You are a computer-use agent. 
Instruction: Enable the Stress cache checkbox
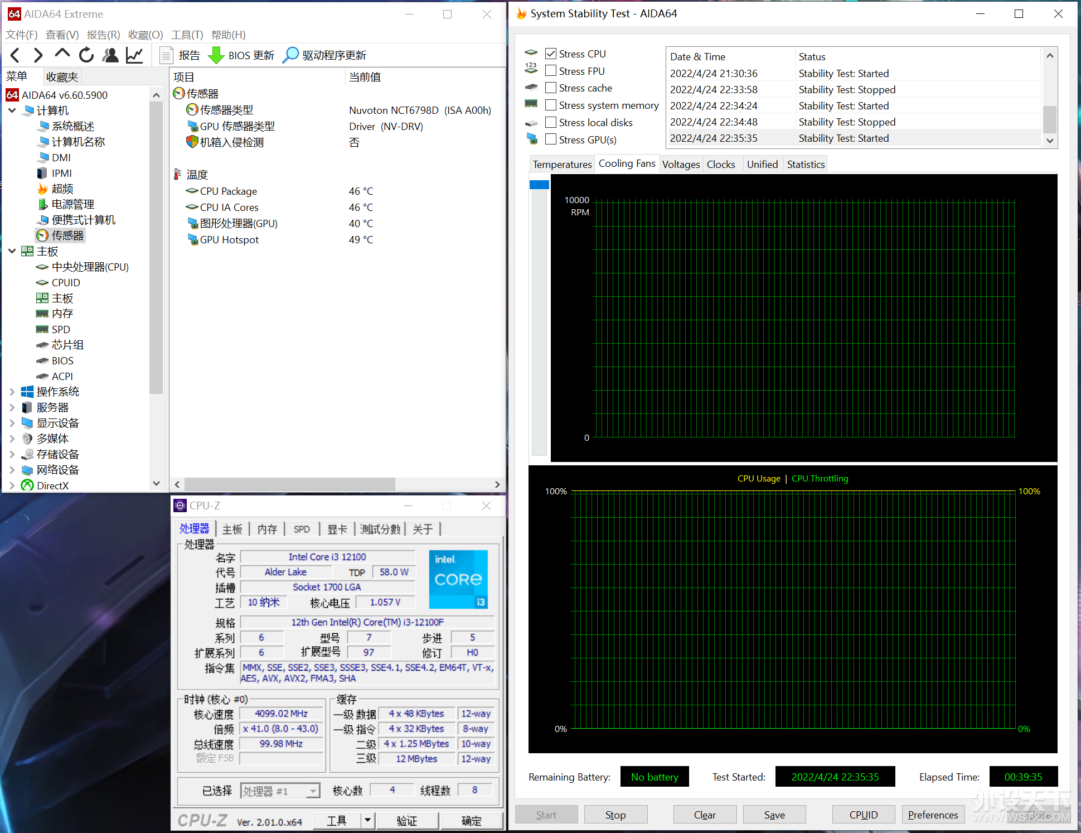point(551,88)
